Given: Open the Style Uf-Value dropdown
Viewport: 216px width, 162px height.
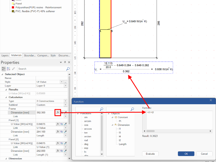Looking at the screenshot, I should pos(62,82).
